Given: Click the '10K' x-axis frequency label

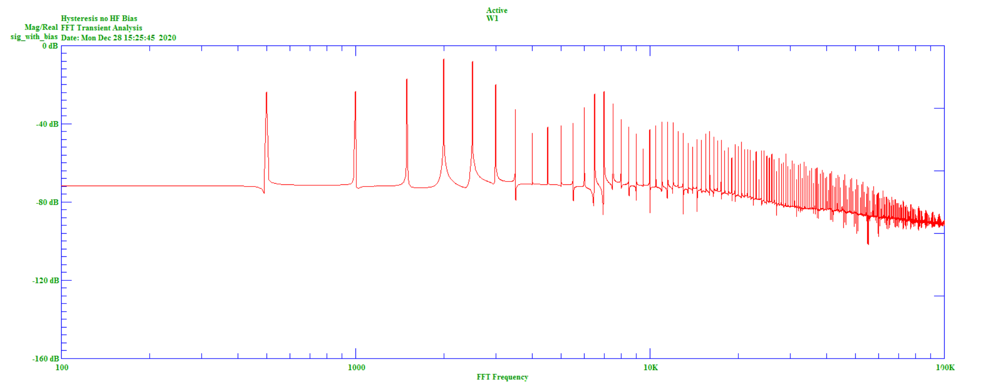Looking at the screenshot, I should [x=650, y=368].
